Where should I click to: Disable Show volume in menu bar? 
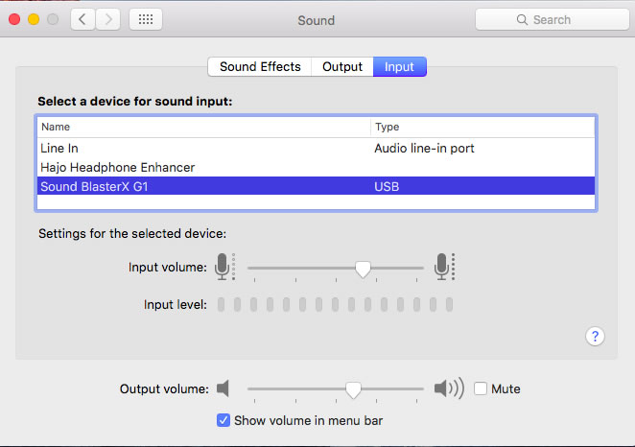[x=223, y=420]
